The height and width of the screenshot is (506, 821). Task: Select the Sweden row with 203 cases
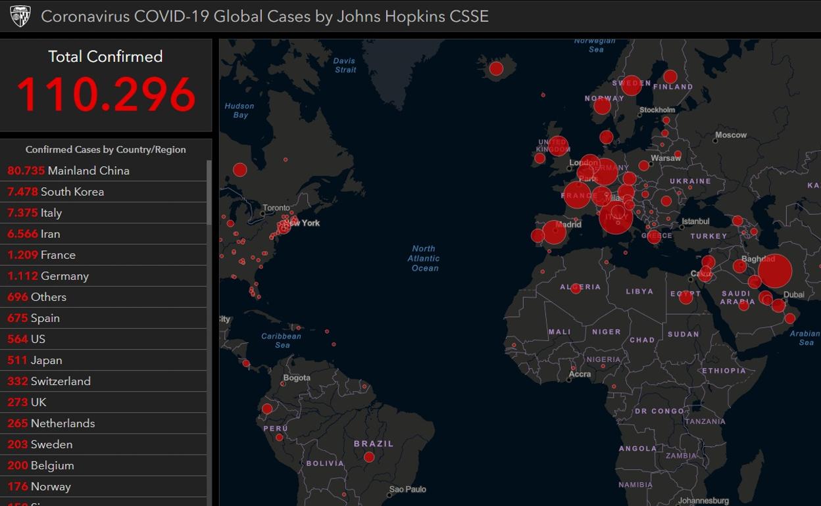tap(103, 444)
